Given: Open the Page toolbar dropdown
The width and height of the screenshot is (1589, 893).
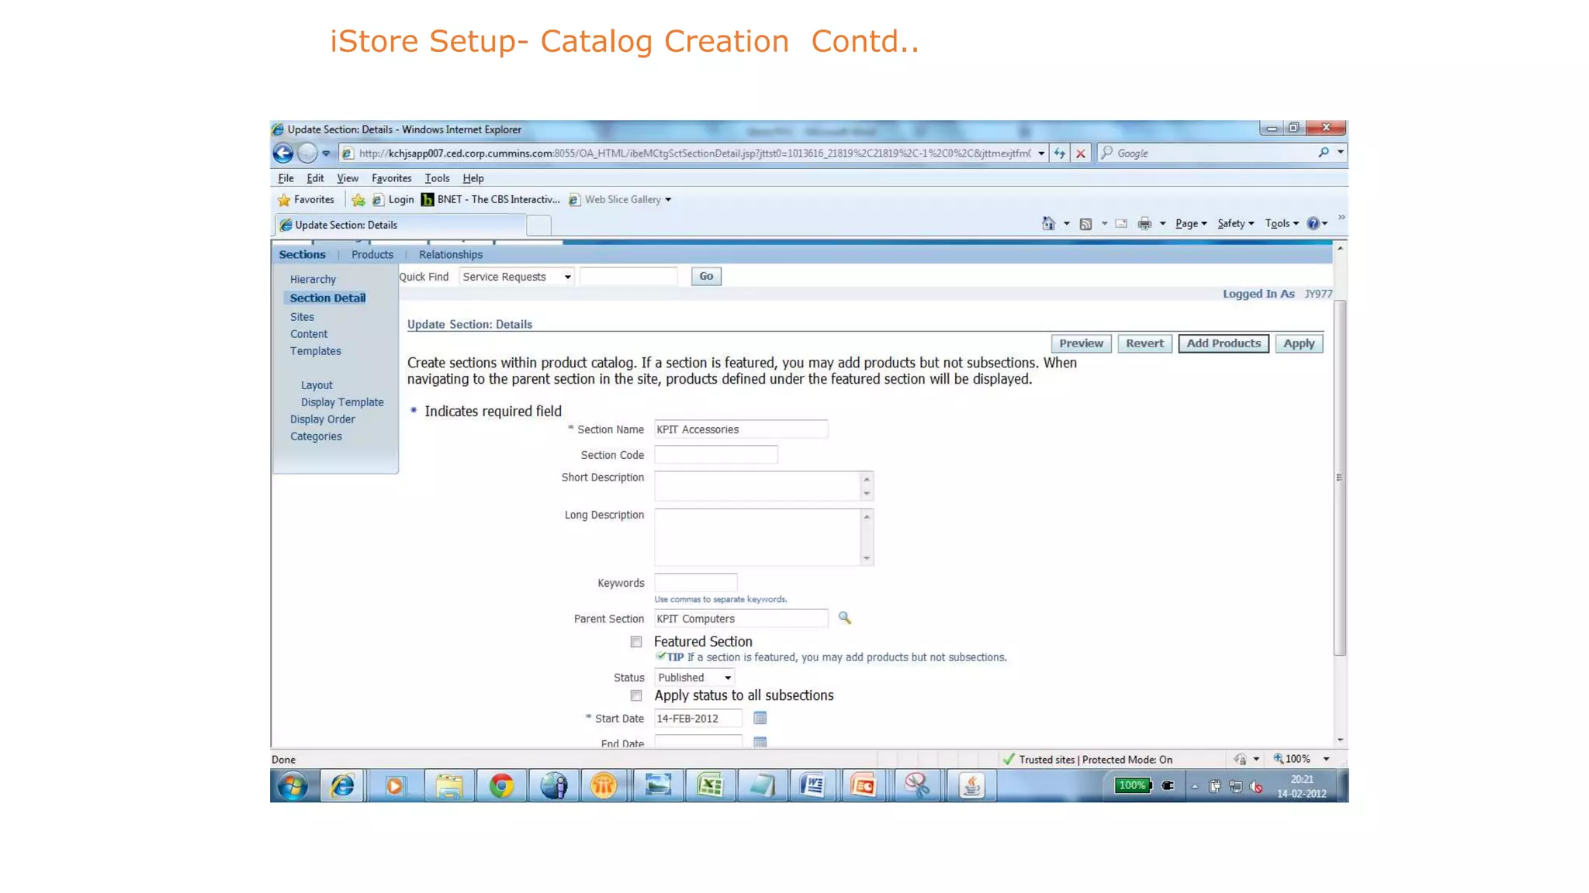Looking at the screenshot, I should [x=1191, y=223].
